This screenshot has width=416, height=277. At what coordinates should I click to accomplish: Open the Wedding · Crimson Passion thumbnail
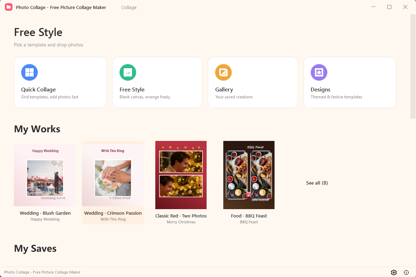[113, 175]
